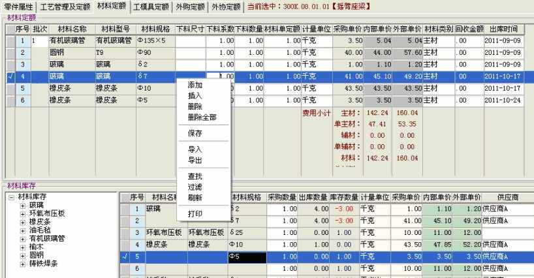Open the 外协定额 tab
Screen dimensions: 534x278
click(x=226, y=7)
